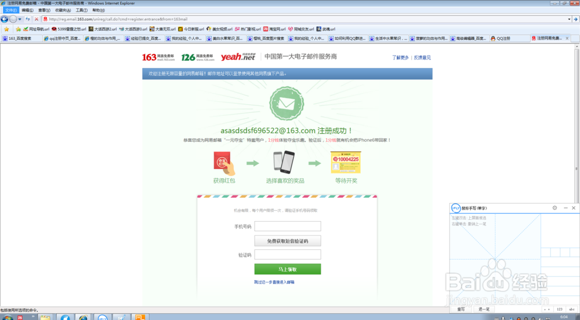Screen dimensions: 580x320
Task: Open recent pages dropdown beside Forward button
Action: click(x=20, y=19)
